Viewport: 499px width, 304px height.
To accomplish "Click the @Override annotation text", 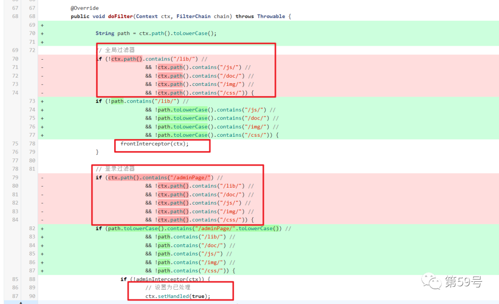I will click(x=85, y=8).
